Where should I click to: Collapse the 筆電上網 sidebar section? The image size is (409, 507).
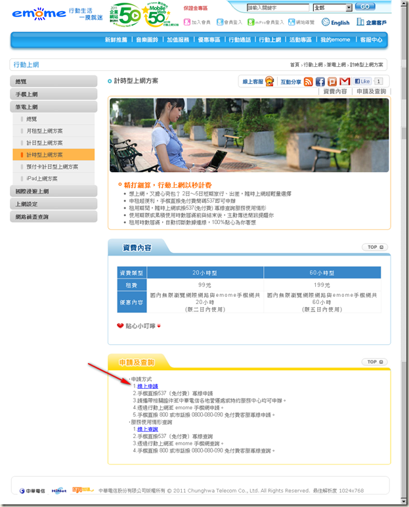pyautogui.click(x=53, y=106)
